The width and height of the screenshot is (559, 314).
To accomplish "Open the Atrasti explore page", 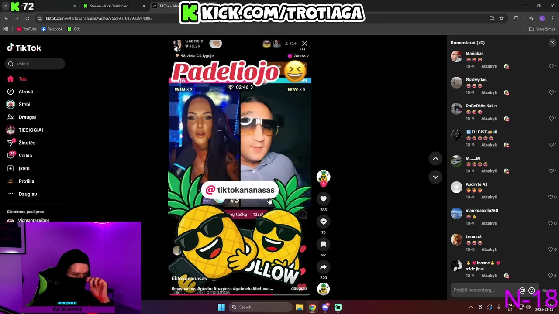I will 20,92.
